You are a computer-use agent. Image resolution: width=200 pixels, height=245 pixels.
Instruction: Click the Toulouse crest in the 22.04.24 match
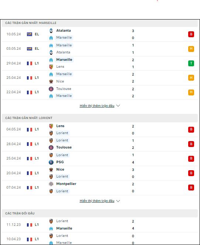click(x=51, y=89)
